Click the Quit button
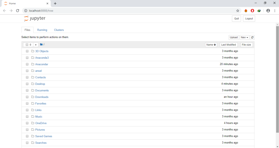The width and height of the screenshot is (279, 148). click(x=236, y=19)
